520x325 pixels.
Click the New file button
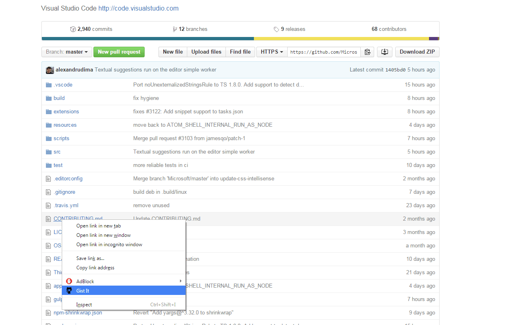point(173,52)
